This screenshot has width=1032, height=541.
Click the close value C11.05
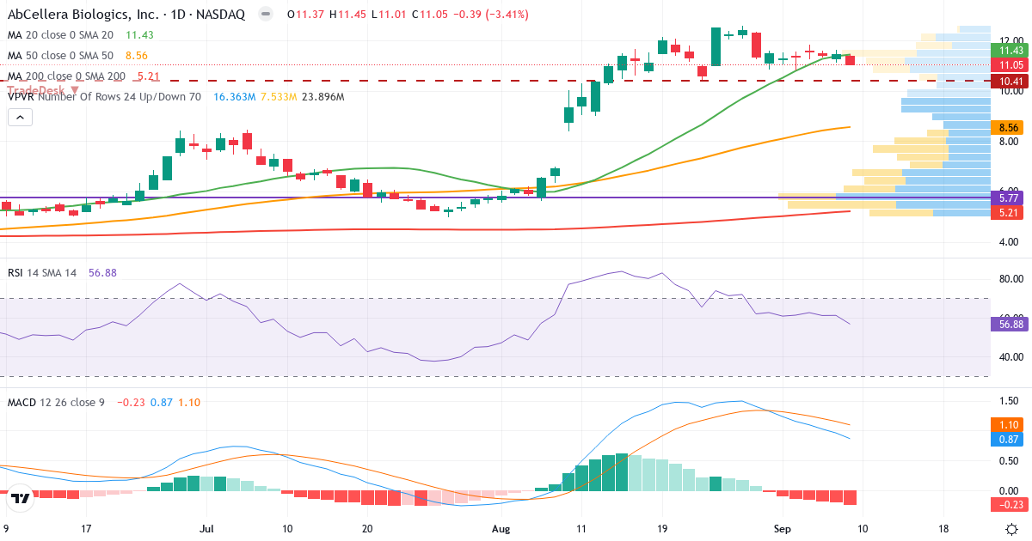click(x=430, y=15)
